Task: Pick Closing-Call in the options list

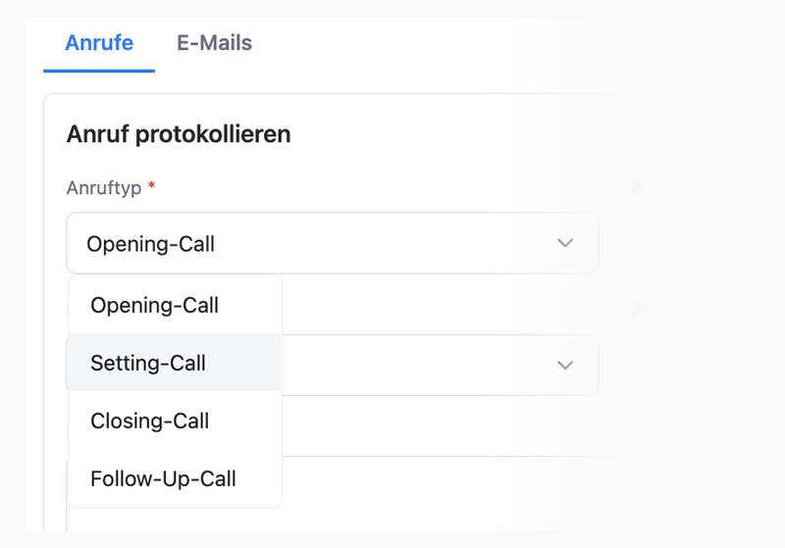Action: click(x=149, y=422)
